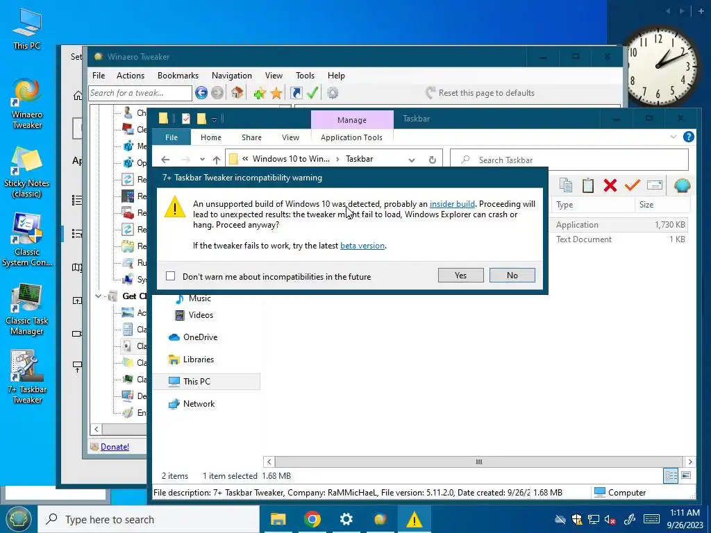Viewport: 711px width, 533px height.
Task: Click the touch keyboard tray icon
Action: pos(651,519)
